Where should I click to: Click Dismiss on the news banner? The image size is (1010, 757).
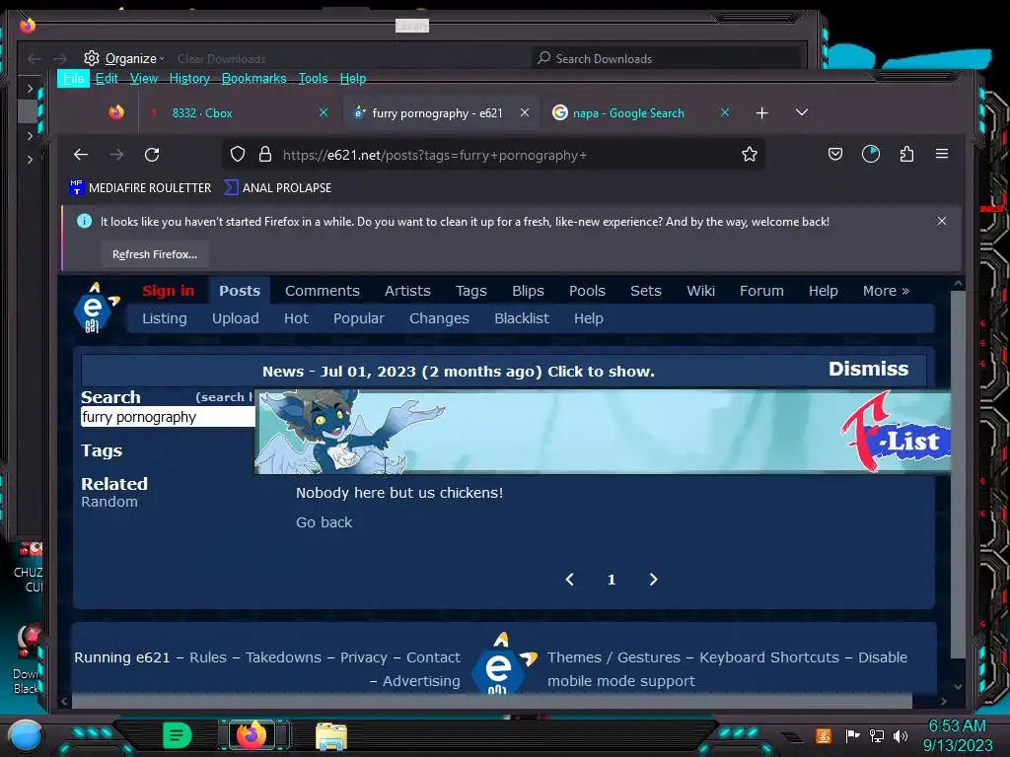click(868, 369)
